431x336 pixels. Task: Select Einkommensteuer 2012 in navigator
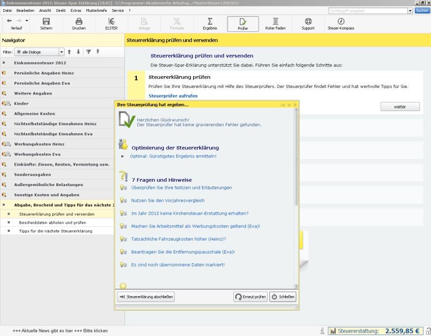click(x=40, y=63)
